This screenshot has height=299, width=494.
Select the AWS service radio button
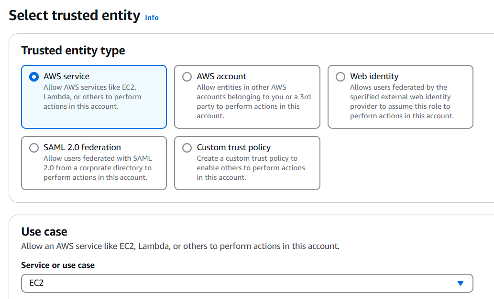pyautogui.click(x=34, y=77)
